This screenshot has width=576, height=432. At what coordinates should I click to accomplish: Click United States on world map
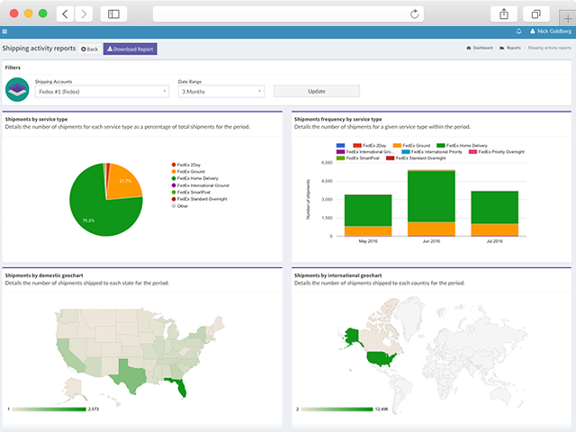click(x=380, y=358)
